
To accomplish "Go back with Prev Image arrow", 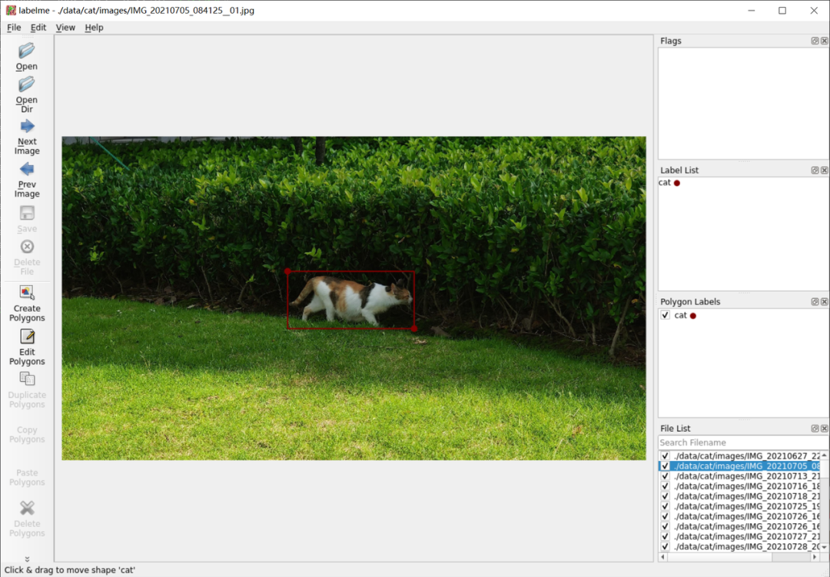I will [x=27, y=170].
